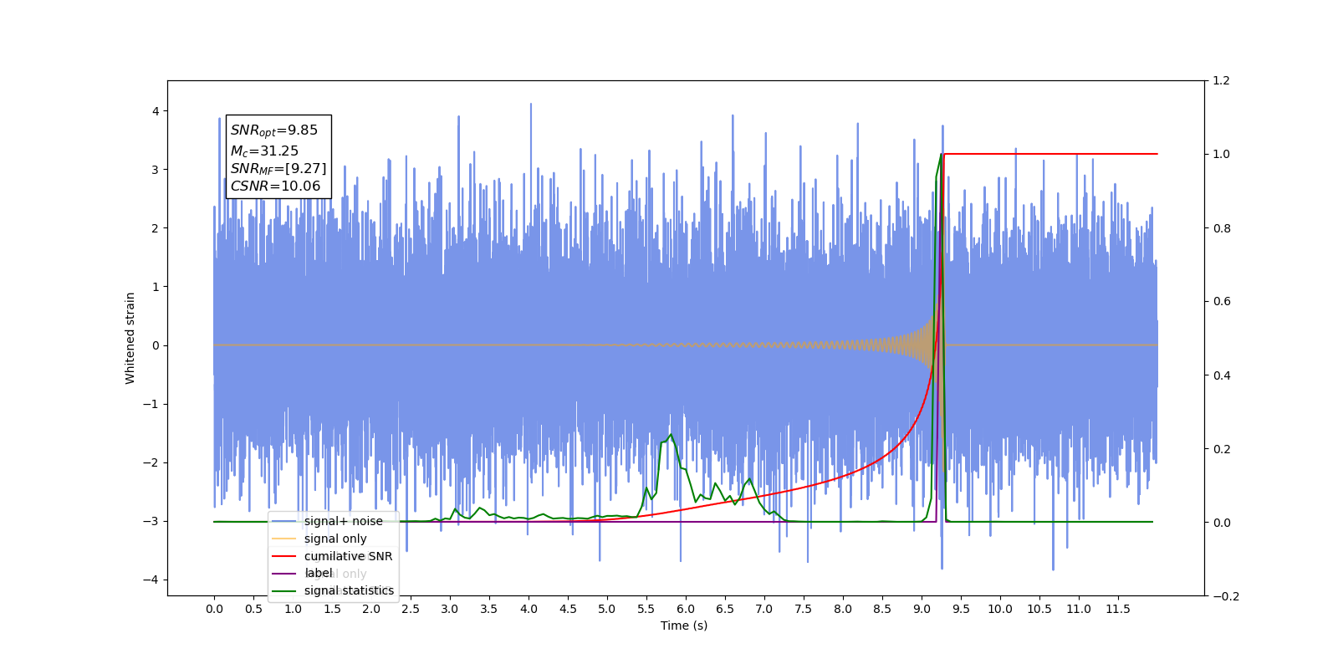The height and width of the screenshot is (669, 1338).
Task: Click the 'Whitened strain' y-axis label
Action: click(x=130, y=338)
